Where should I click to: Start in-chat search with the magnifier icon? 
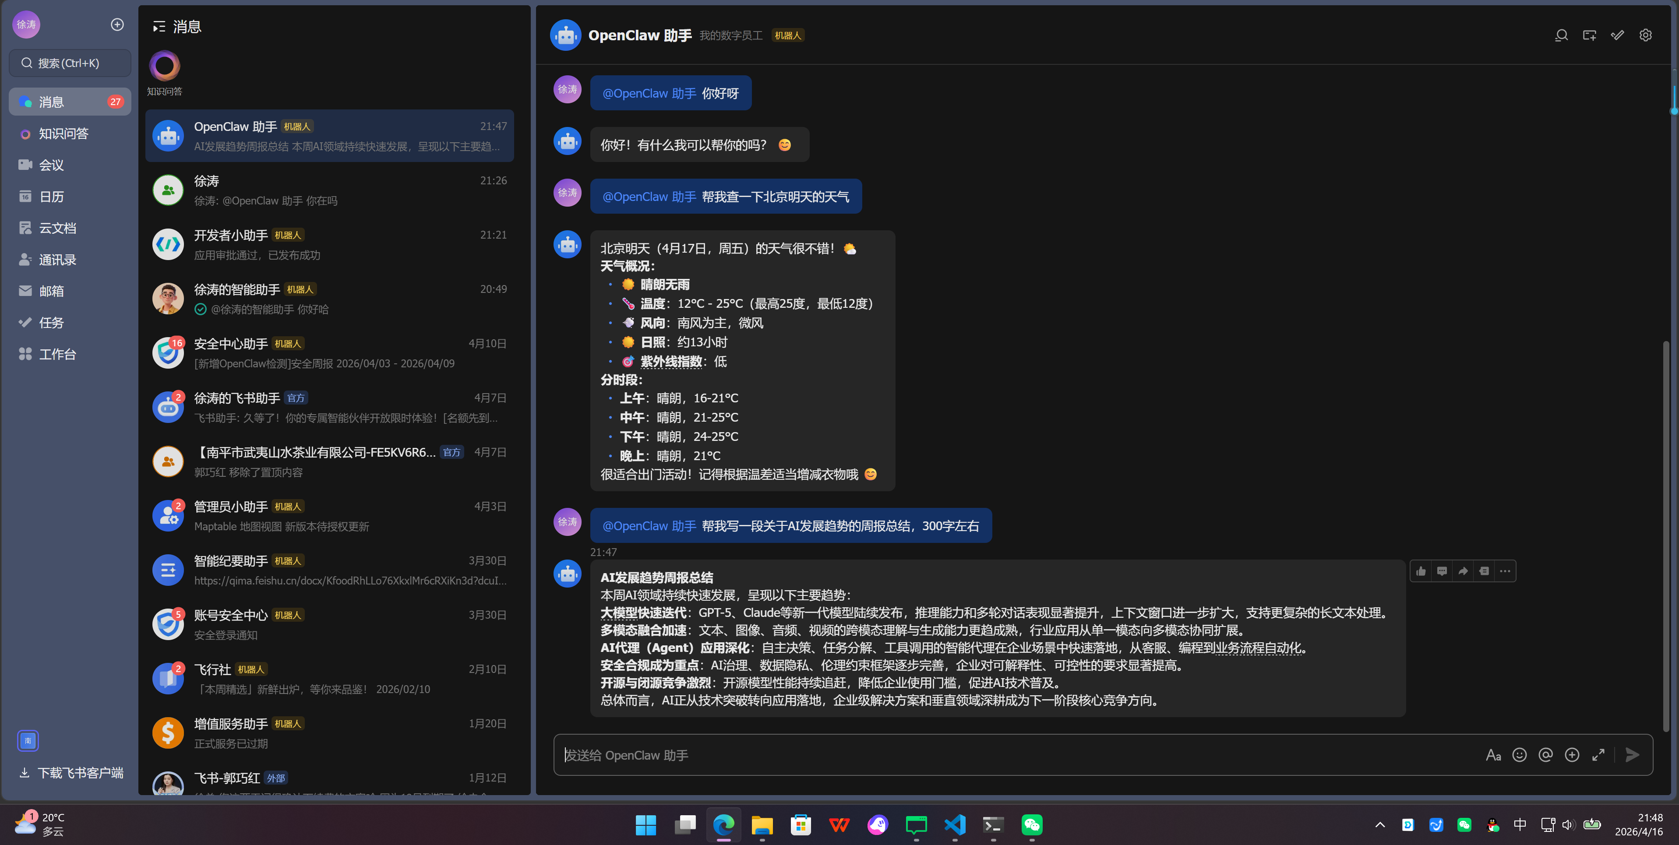[x=1561, y=35]
